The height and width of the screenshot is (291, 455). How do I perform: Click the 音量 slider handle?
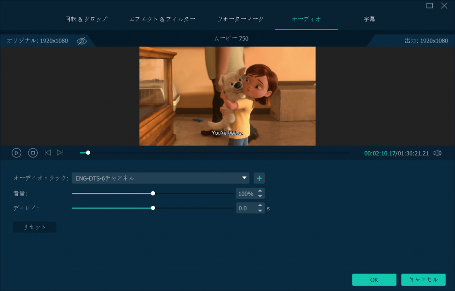pos(153,193)
